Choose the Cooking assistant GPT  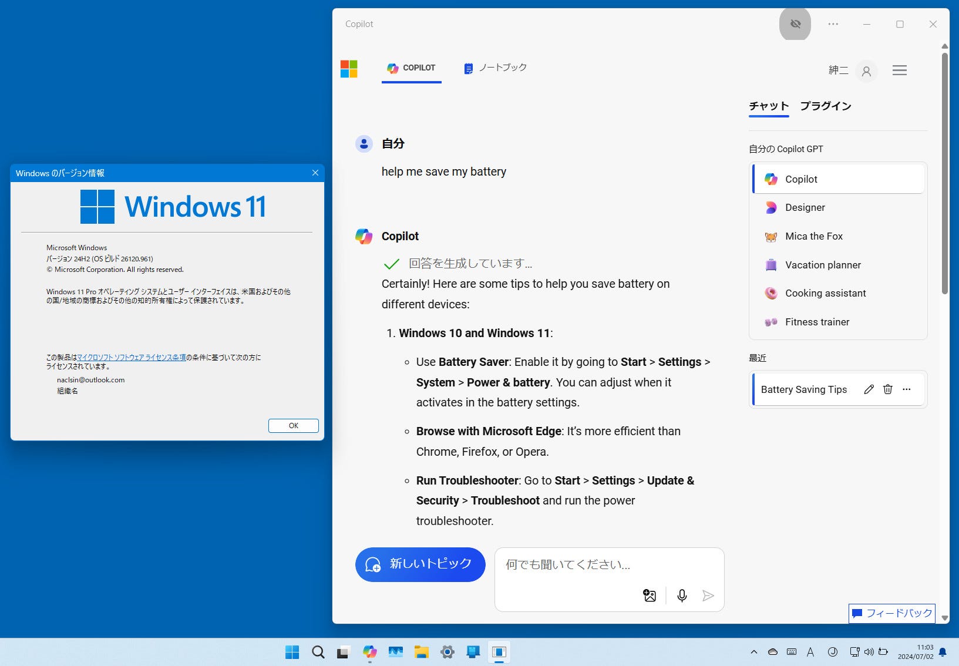click(838, 293)
